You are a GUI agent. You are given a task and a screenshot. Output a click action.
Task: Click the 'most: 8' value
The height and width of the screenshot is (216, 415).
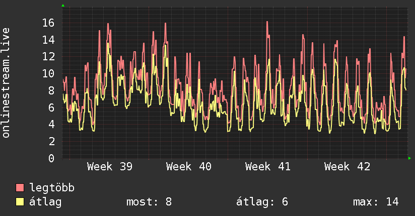pos(149,202)
